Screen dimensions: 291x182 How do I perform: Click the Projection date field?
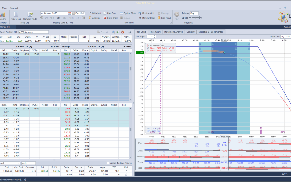(286, 37)
